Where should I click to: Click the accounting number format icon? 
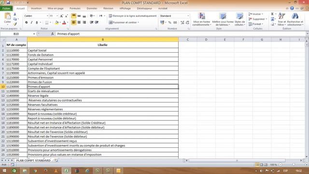point(162,23)
